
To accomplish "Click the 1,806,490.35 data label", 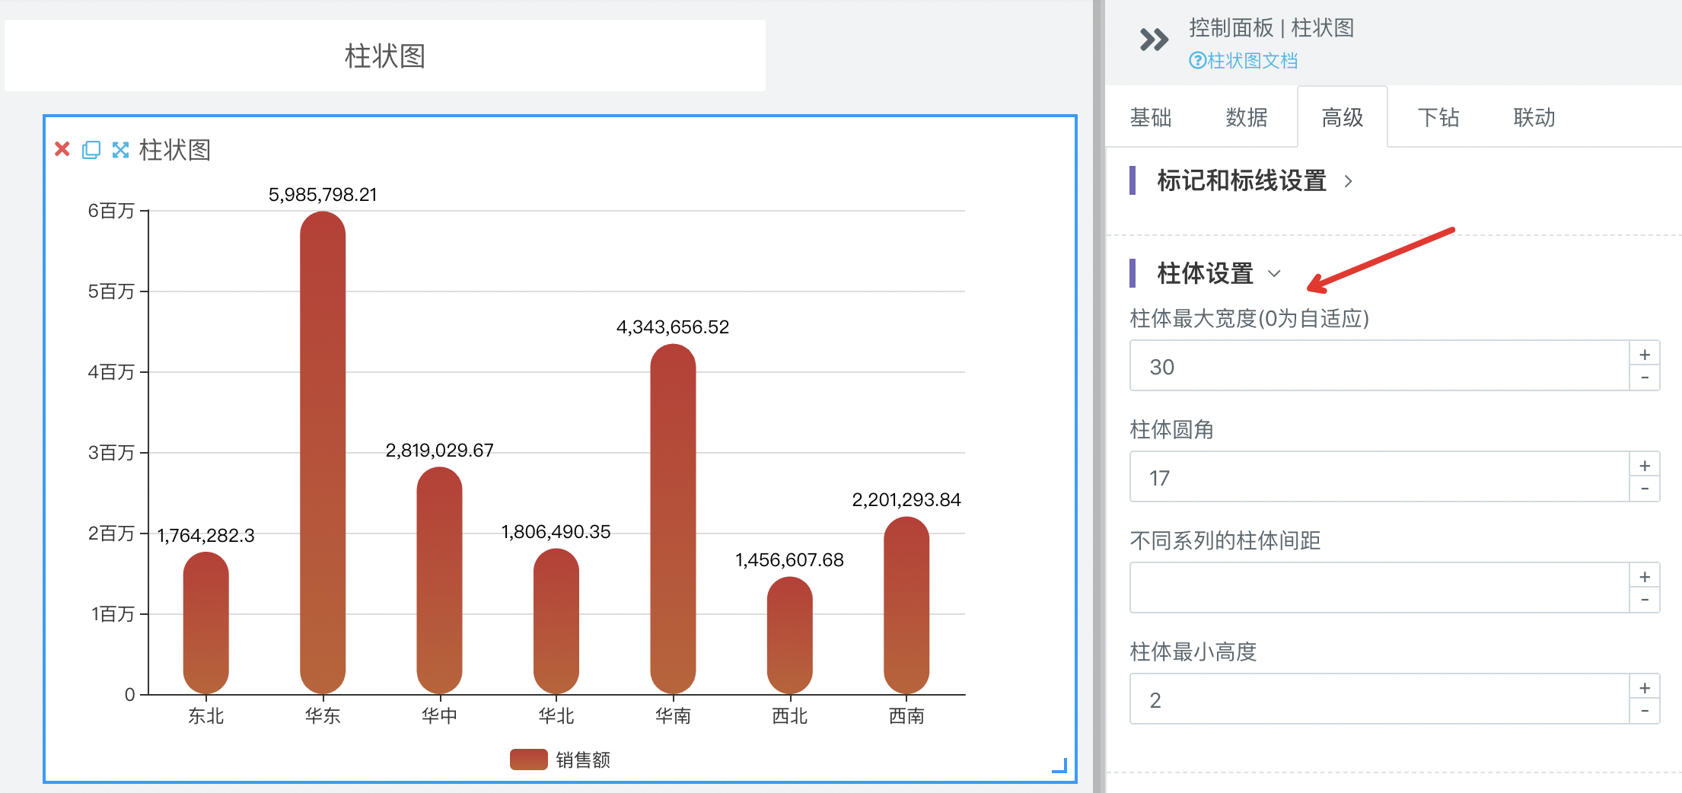I will (556, 532).
